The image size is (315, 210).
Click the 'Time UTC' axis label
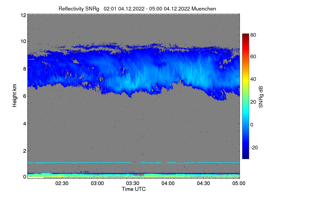pyautogui.click(x=134, y=189)
